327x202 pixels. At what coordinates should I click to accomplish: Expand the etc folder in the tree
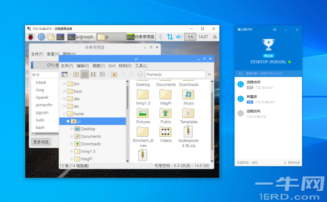tap(64, 106)
